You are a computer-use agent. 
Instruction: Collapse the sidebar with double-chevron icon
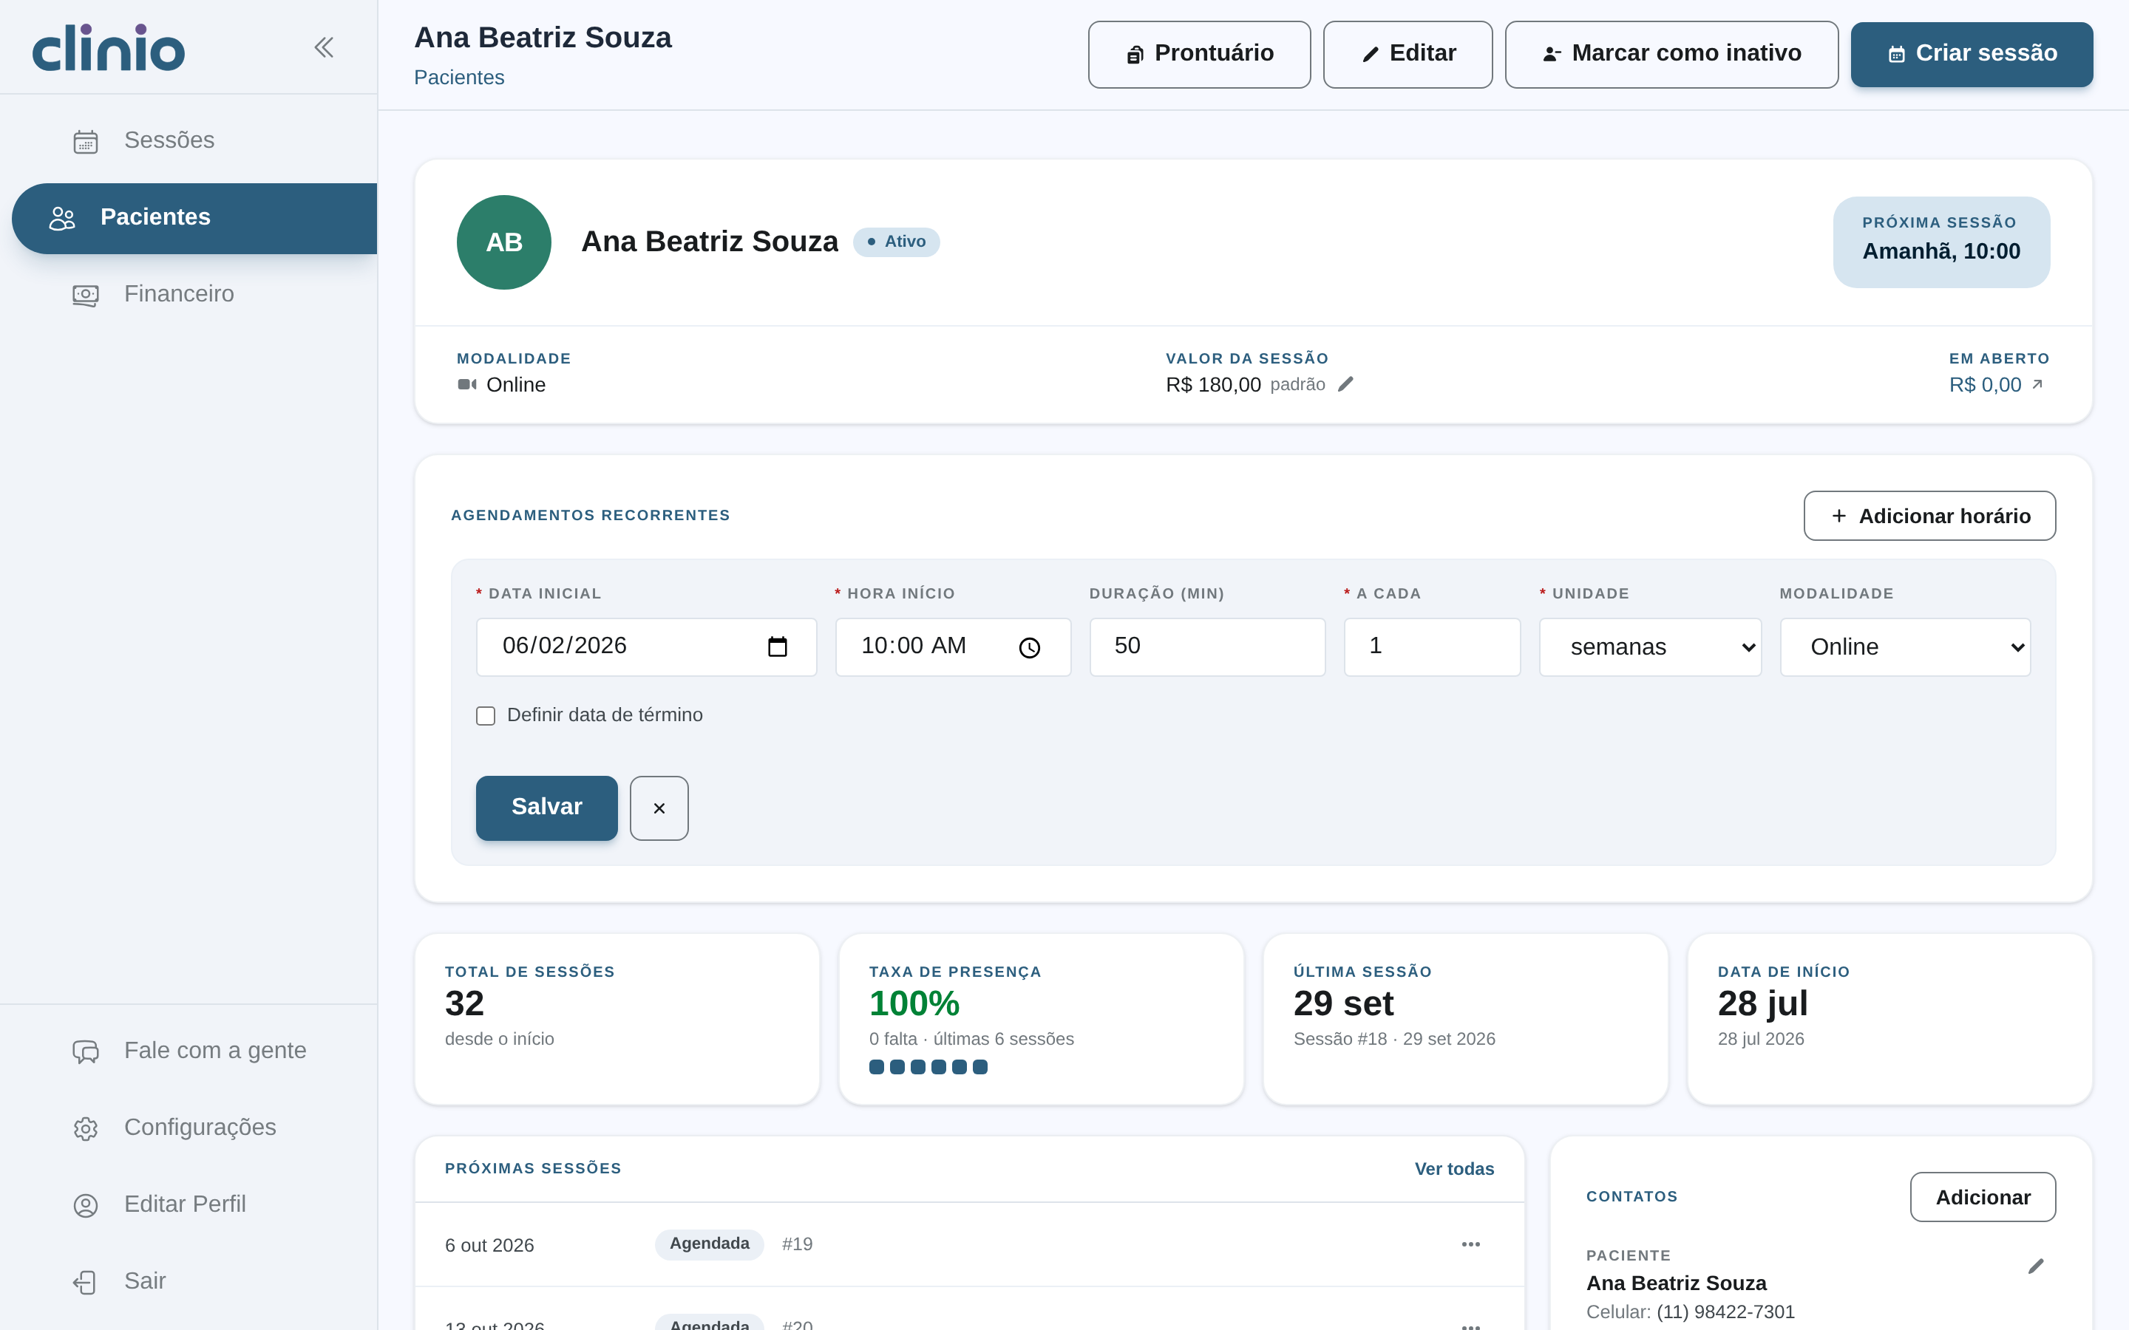(324, 47)
